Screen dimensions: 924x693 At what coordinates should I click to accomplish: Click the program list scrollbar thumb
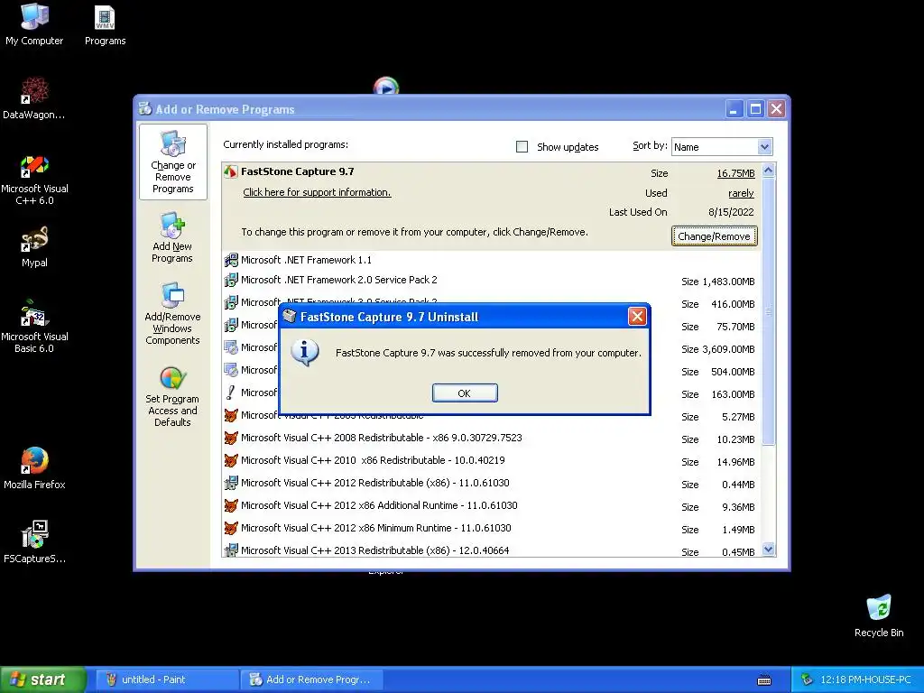click(x=769, y=311)
